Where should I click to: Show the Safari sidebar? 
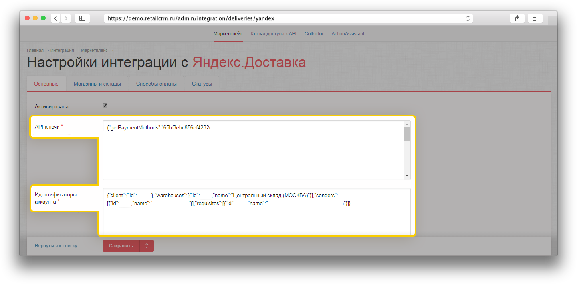[x=82, y=18]
